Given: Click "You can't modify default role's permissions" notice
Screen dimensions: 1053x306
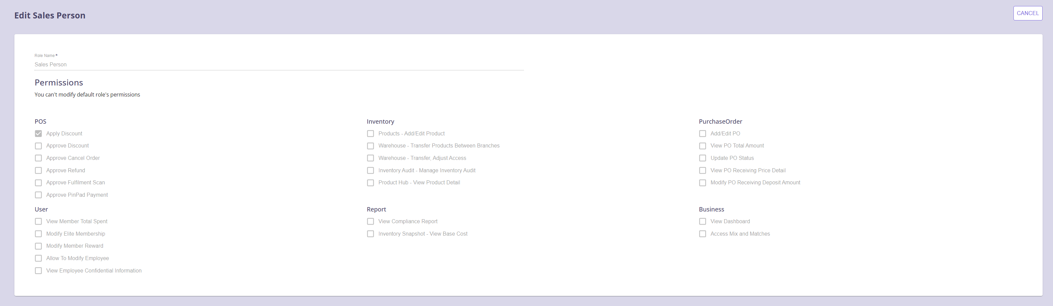Looking at the screenshot, I should 87,95.
